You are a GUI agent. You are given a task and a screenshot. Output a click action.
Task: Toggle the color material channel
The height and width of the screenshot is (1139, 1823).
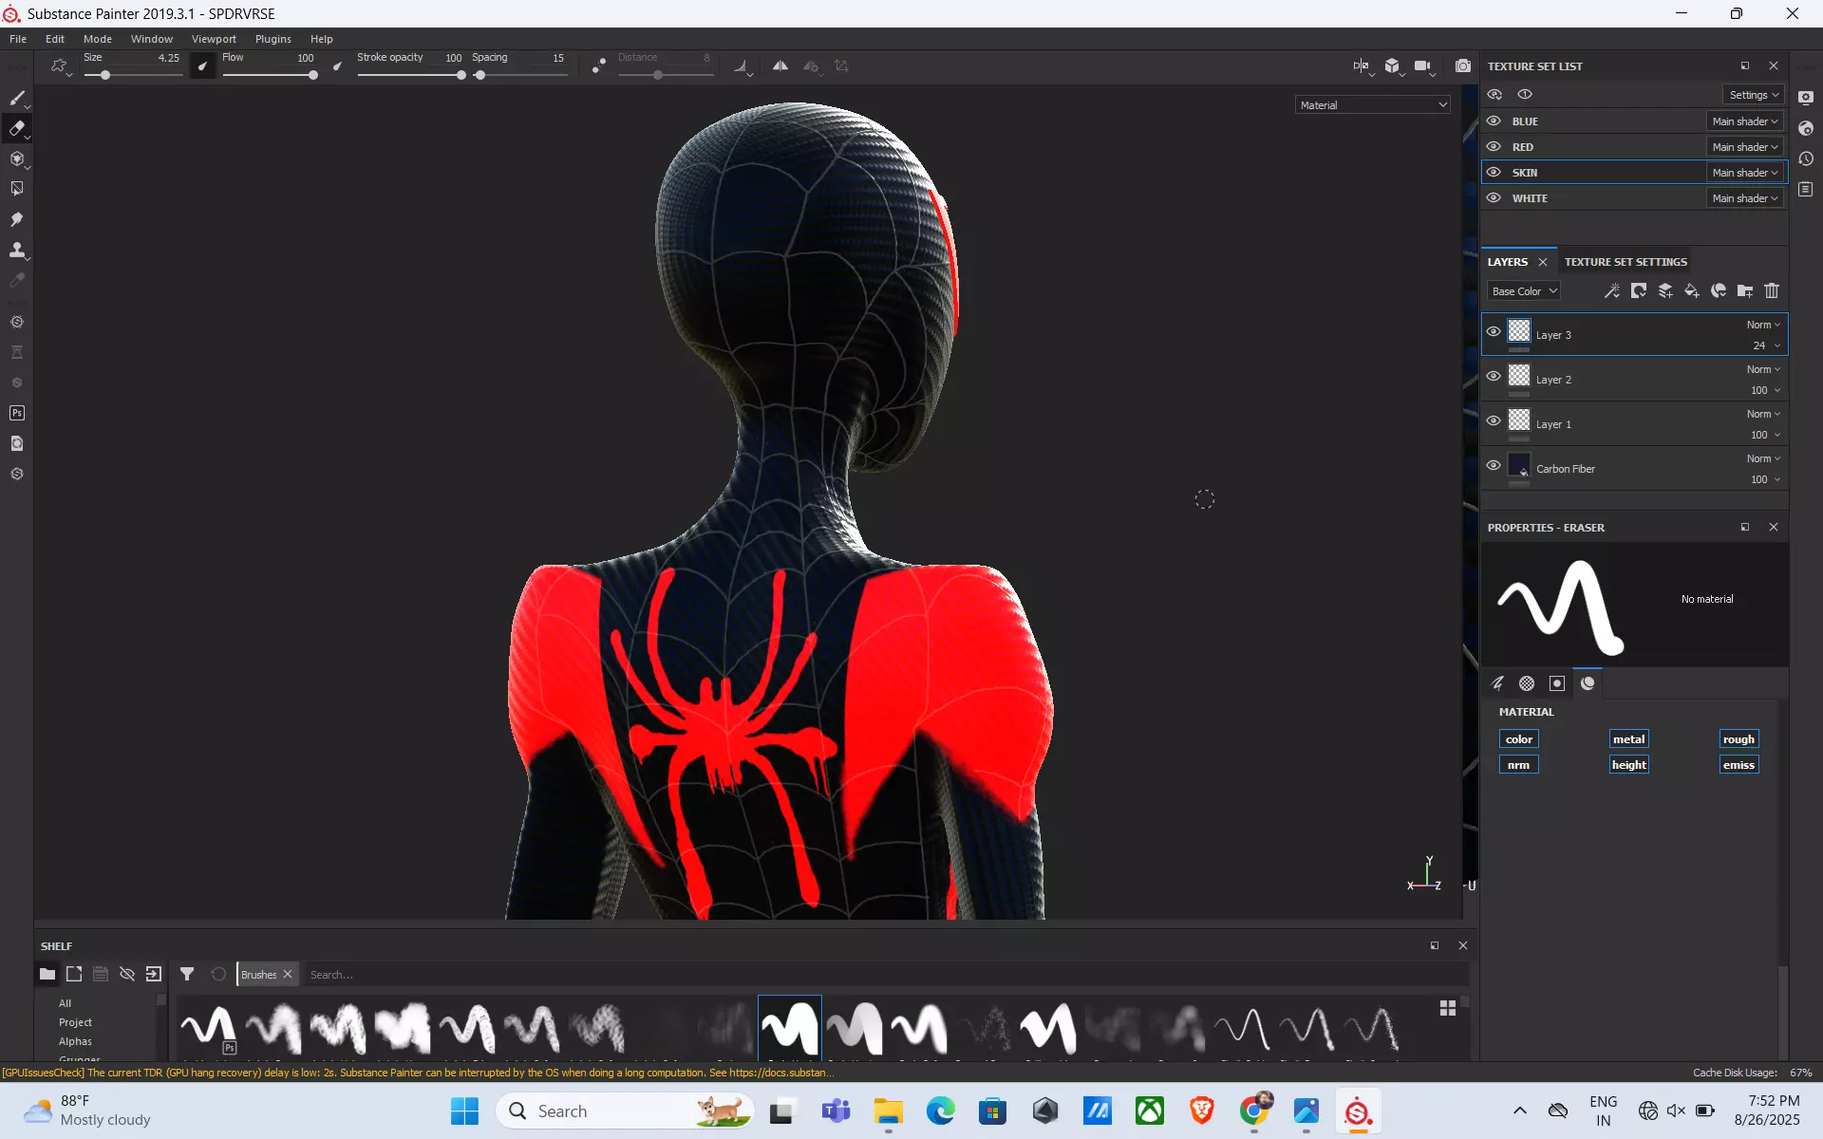(x=1519, y=739)
